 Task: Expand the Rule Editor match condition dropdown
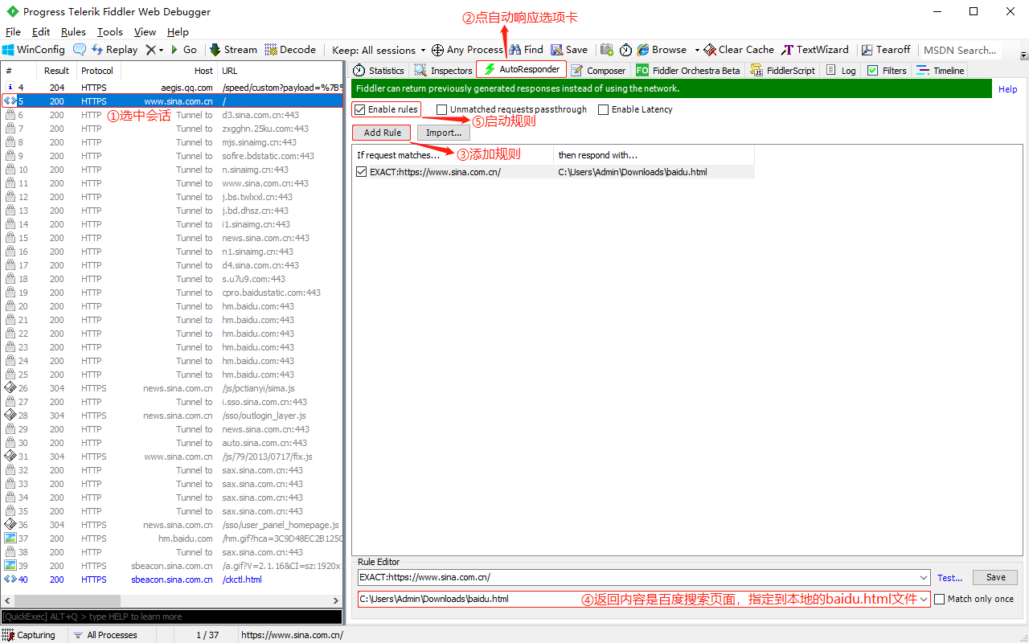(924, 577)
